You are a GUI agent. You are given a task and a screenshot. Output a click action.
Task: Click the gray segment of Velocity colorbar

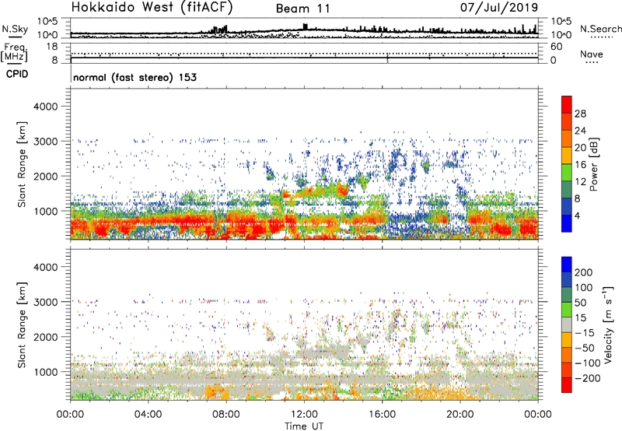[x=567, y=325]
